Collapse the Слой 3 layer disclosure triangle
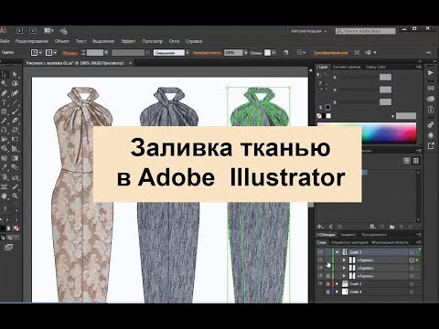Image resolution: width=439 pixels, height=329 pixels. [337, 252]
